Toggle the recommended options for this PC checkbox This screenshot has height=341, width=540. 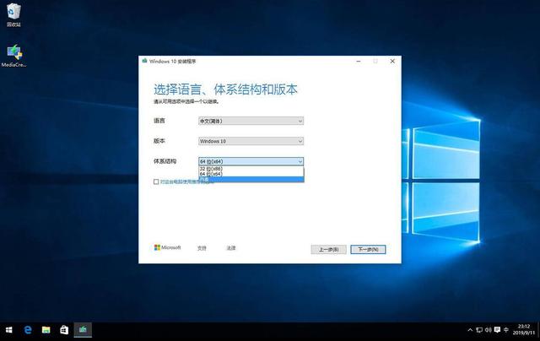(x=156, y=181)
